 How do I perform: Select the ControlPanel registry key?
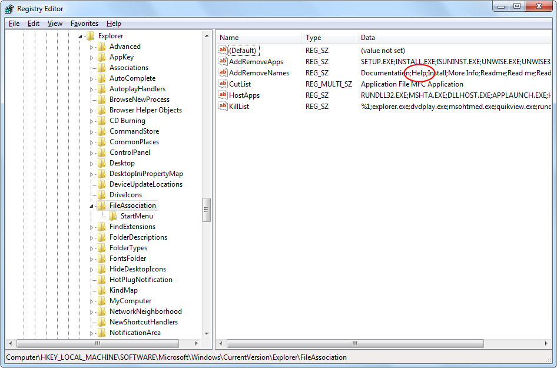(x=130, y=152)
